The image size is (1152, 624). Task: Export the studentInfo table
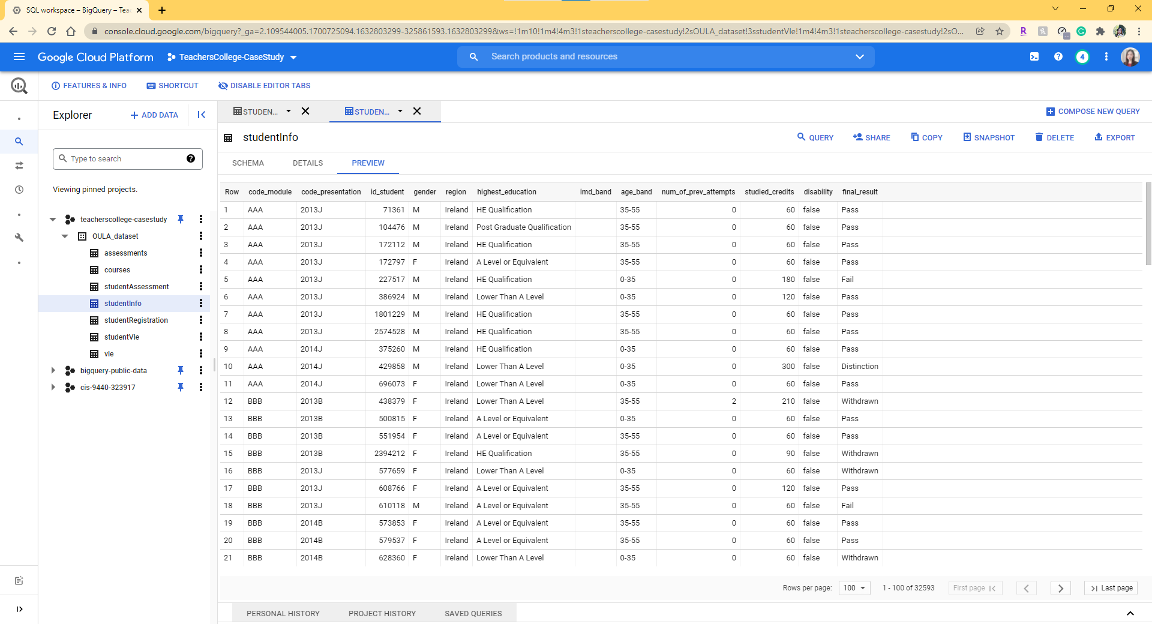[1114, 137]
